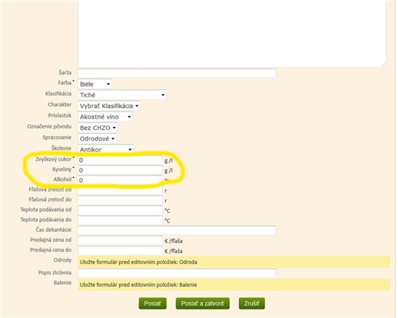Viewport: 398px width, 318px height.
Task: Click the Zrušiť button
Action: pos(251,303)
